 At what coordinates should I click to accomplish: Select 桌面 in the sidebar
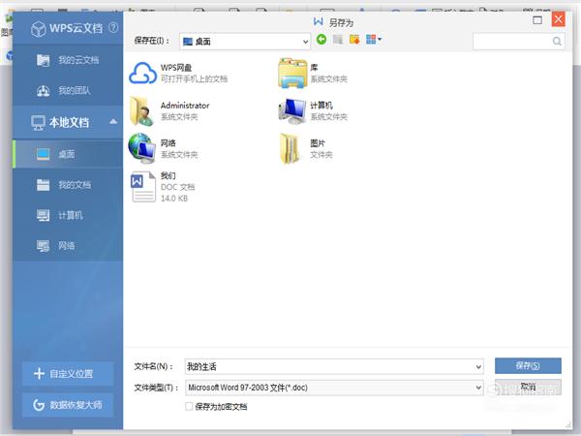68,154
